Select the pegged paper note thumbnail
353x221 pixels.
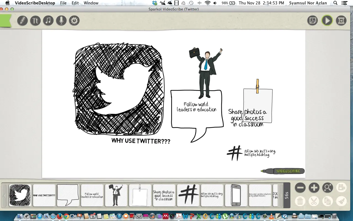coord(140,195)
